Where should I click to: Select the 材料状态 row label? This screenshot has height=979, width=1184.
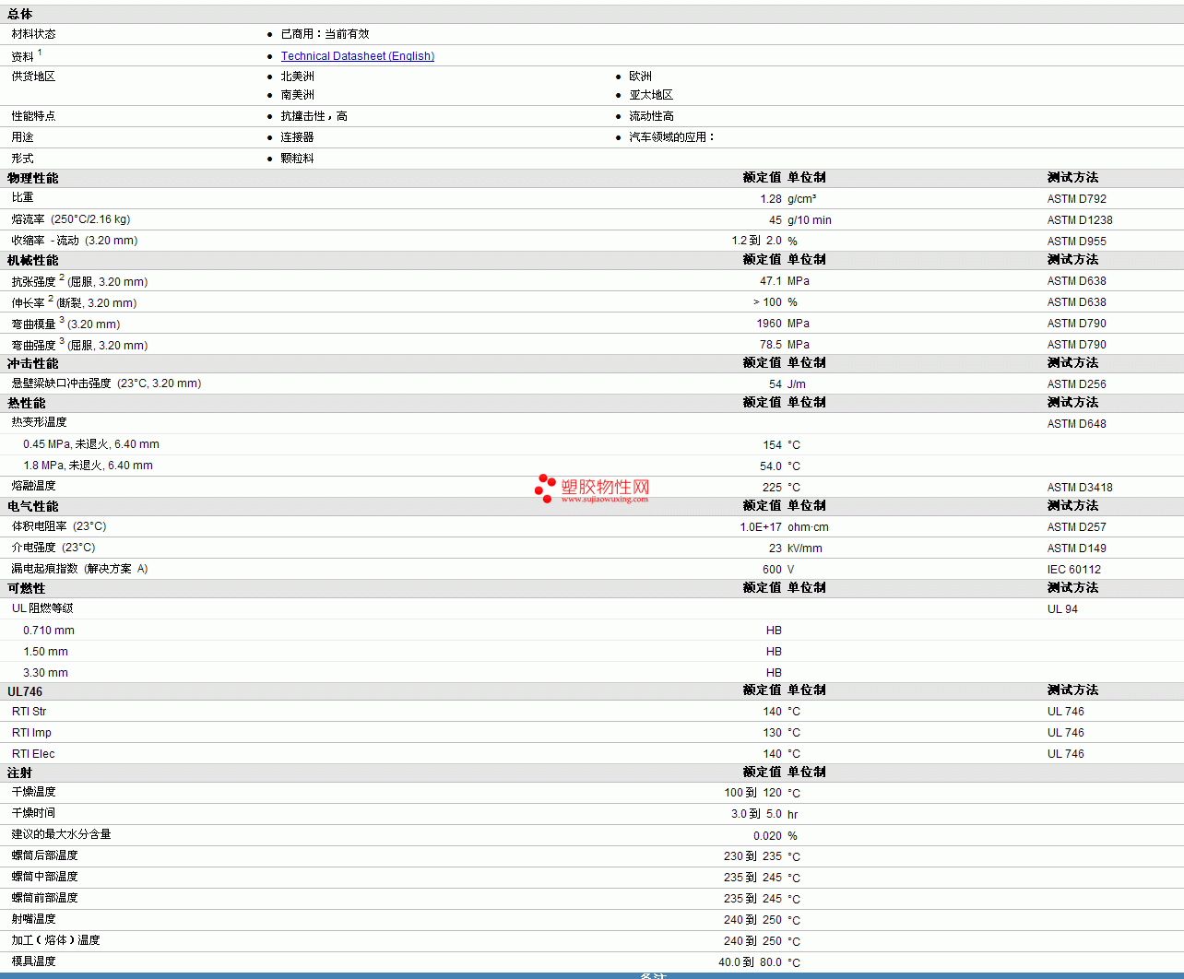pyautogui.click(x=33, y=34)
